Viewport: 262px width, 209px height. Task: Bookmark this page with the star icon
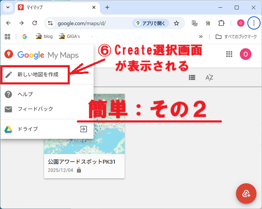(176, 23)
